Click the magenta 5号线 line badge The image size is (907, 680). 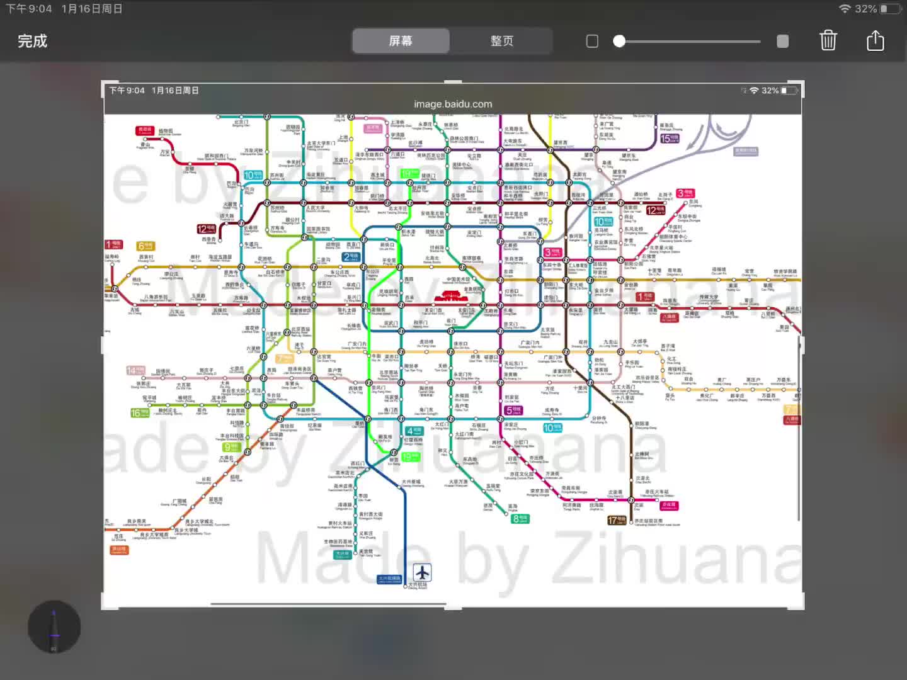click(x=514, y=410)
